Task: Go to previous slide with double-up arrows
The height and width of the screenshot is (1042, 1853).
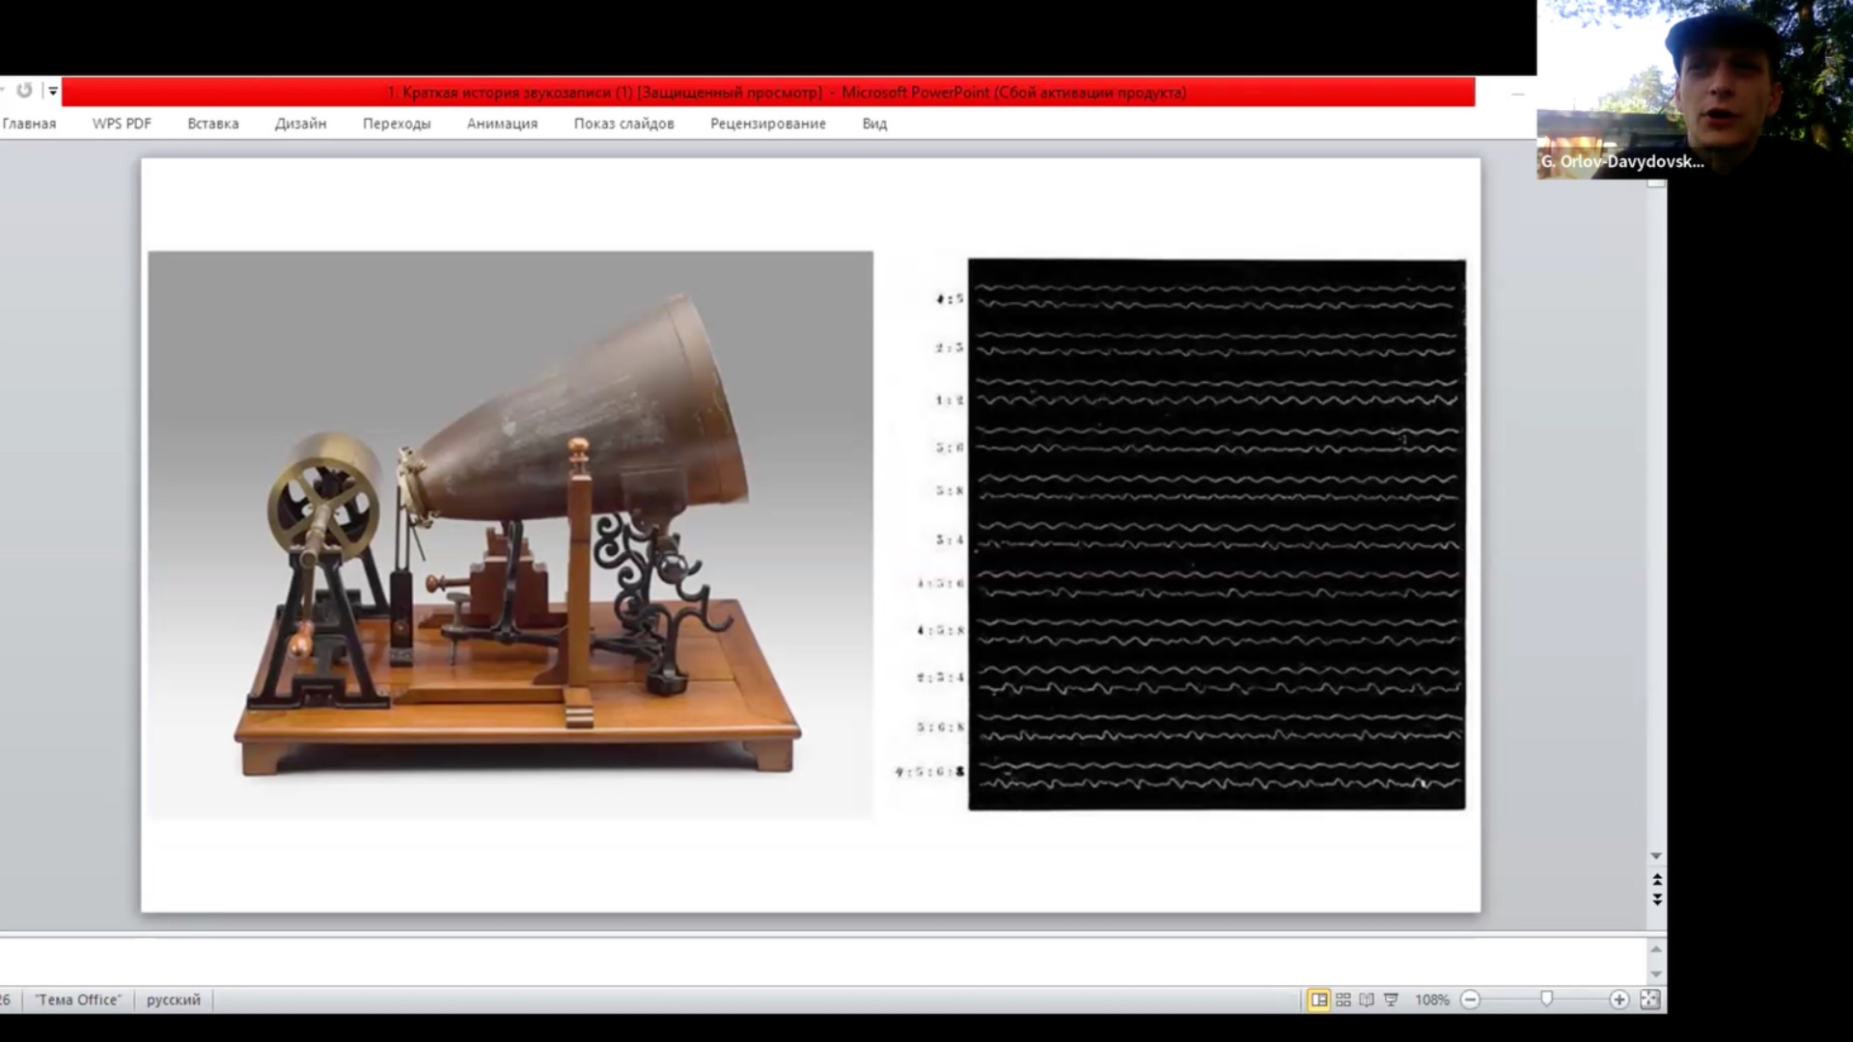Action: click(x=1657, y=880)
